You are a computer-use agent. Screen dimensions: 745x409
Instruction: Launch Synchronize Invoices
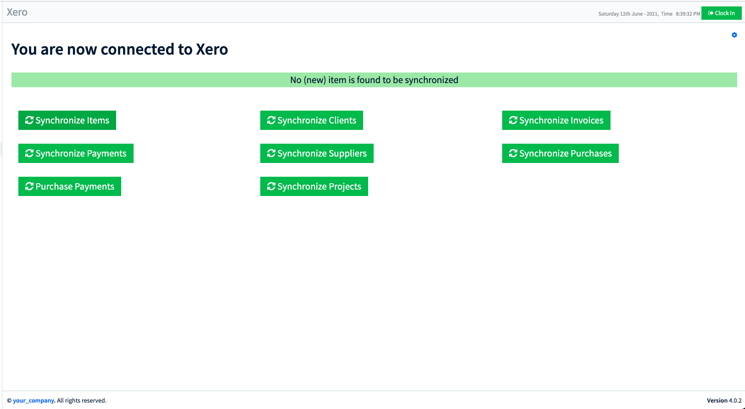click(556, 120)
